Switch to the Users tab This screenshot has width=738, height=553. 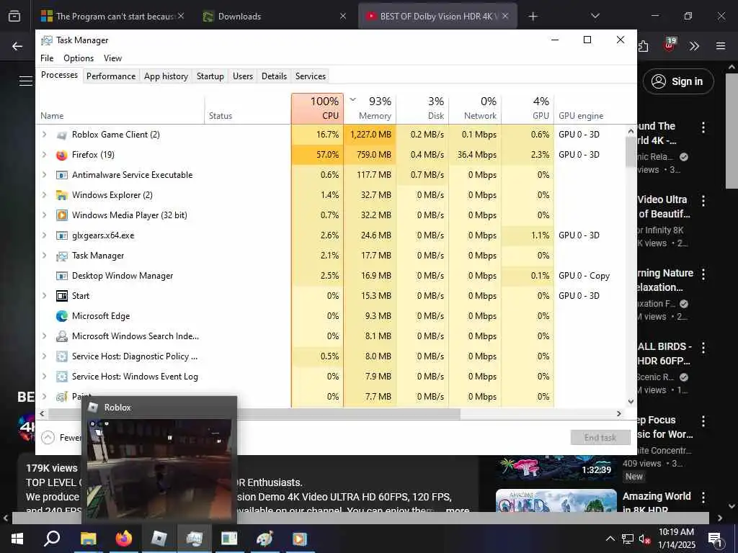(x=243, y=76)
